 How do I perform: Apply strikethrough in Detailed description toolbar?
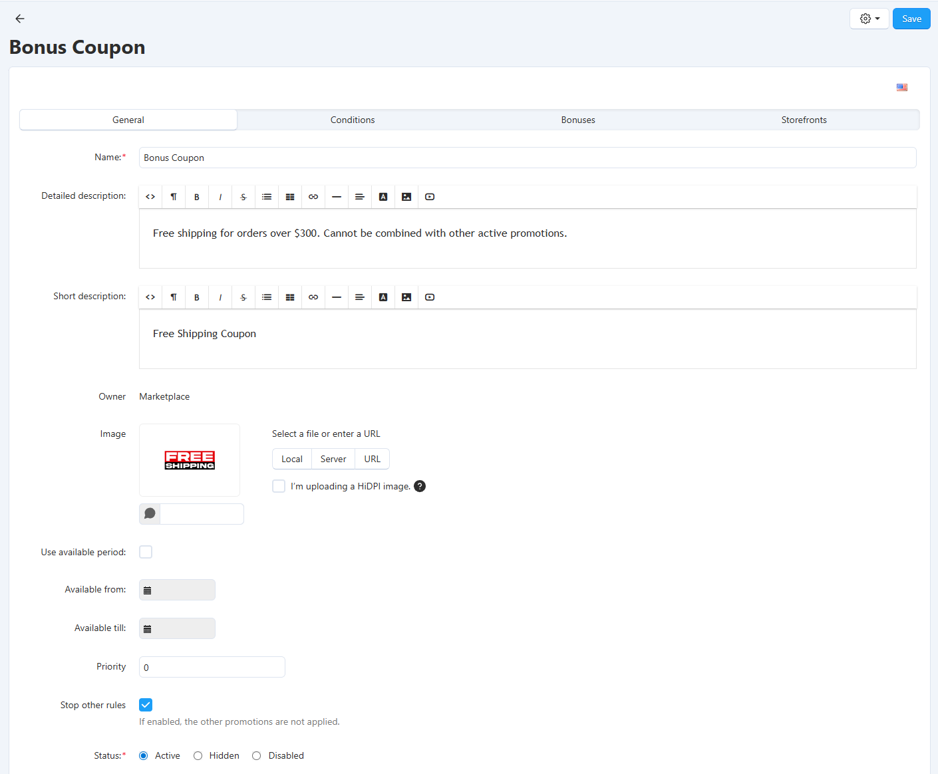(x=243, y=197)
